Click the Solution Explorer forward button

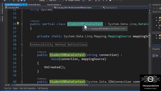point(157,8)
